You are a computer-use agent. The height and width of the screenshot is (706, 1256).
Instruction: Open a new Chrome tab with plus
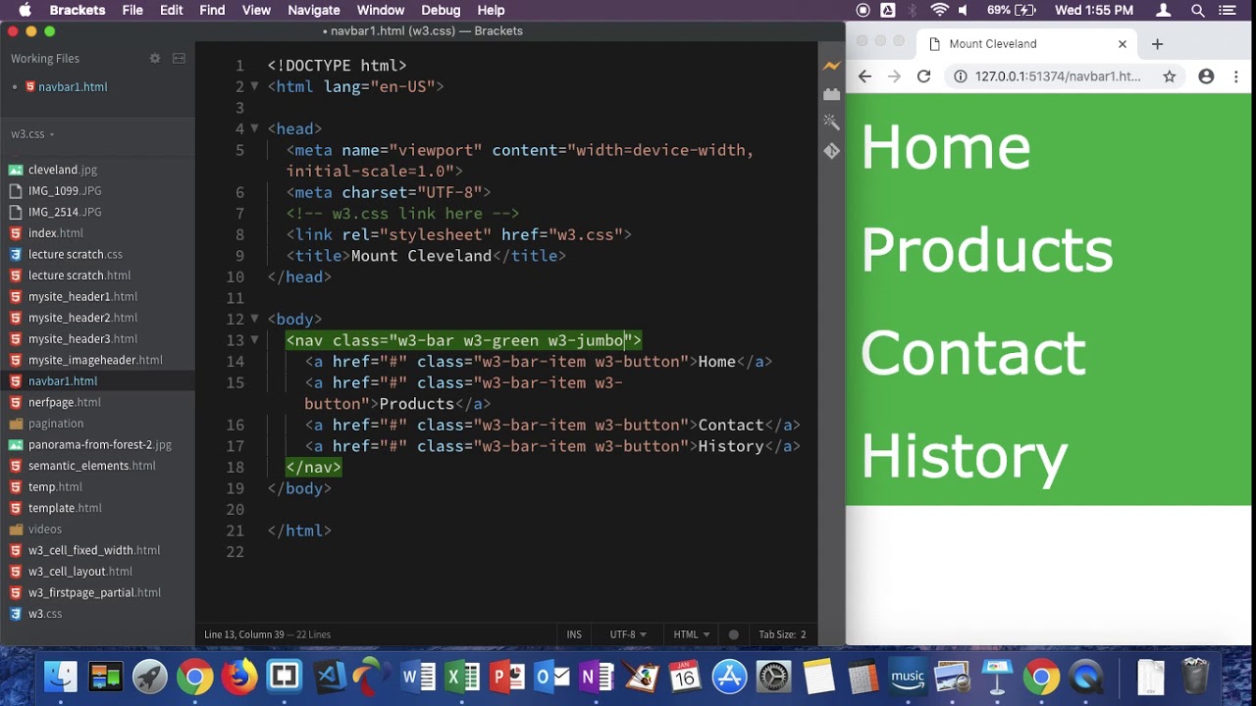tap(1157, 44)
